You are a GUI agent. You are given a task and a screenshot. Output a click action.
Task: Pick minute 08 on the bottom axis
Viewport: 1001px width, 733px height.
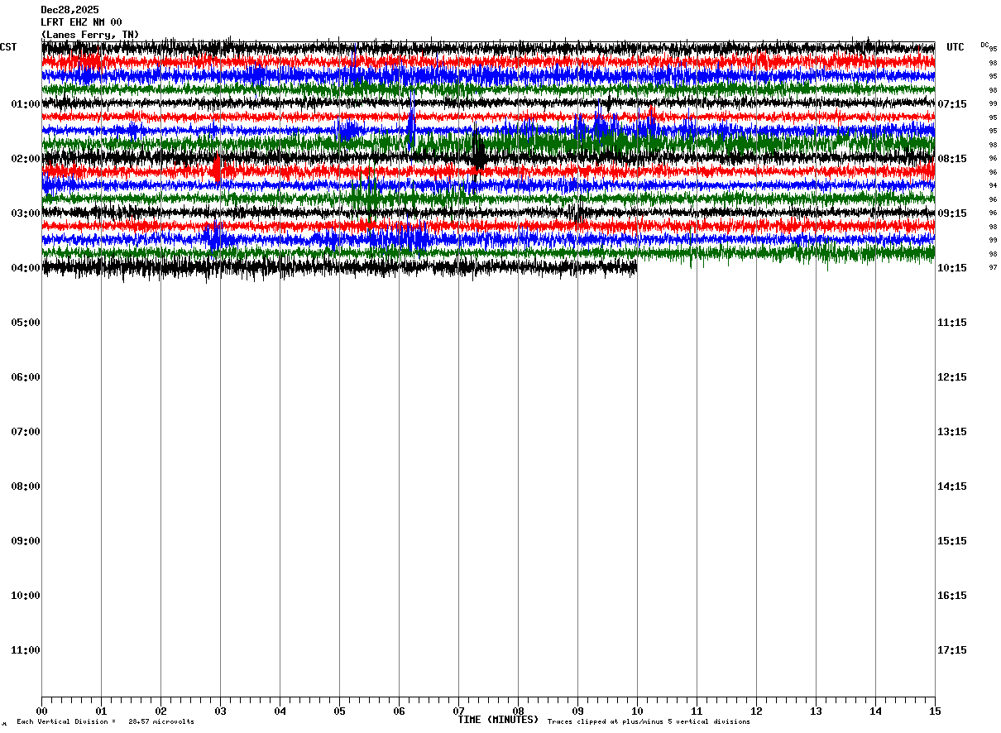[x=518, y=711]
